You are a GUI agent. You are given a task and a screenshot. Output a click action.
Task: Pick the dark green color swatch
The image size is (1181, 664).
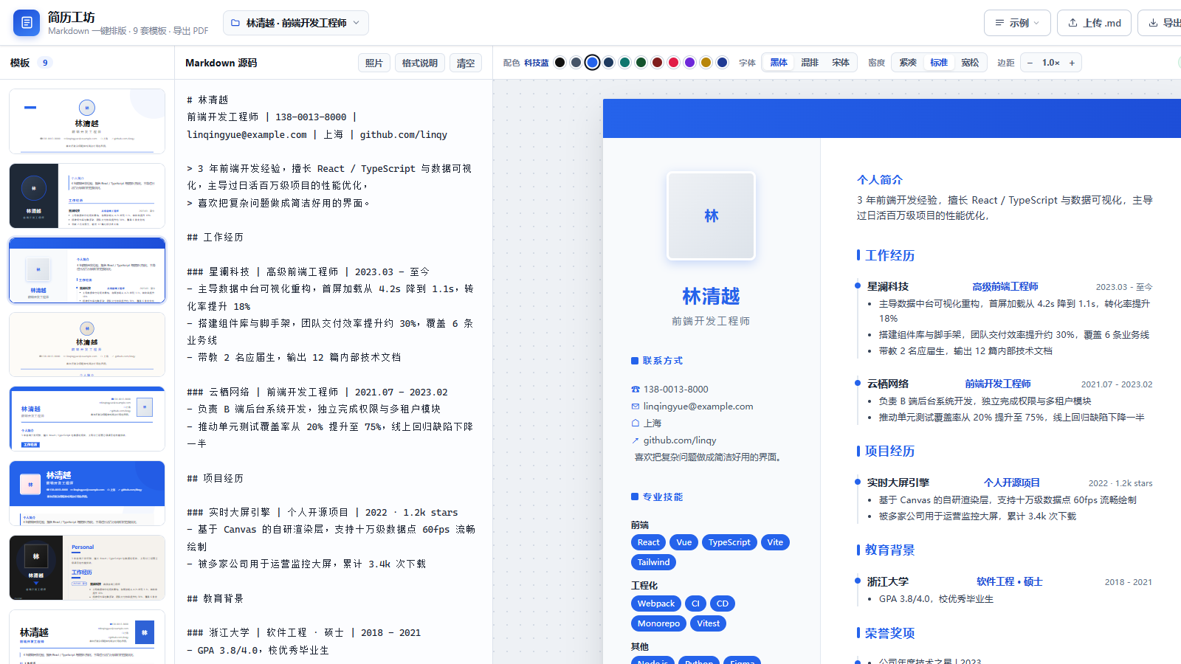[641, 63]
